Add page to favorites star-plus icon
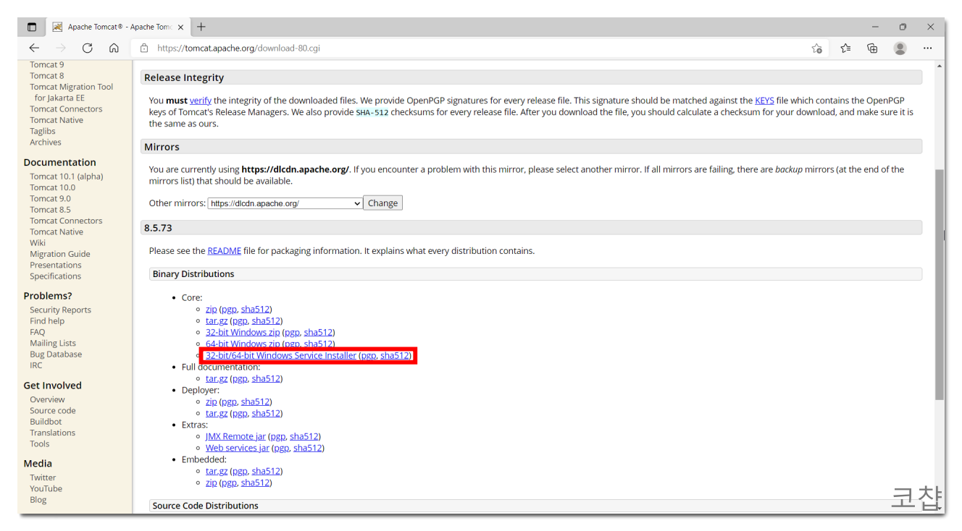The height and width of the screenshot is (531, 962). pyautogui.click(x=817, y=48)
